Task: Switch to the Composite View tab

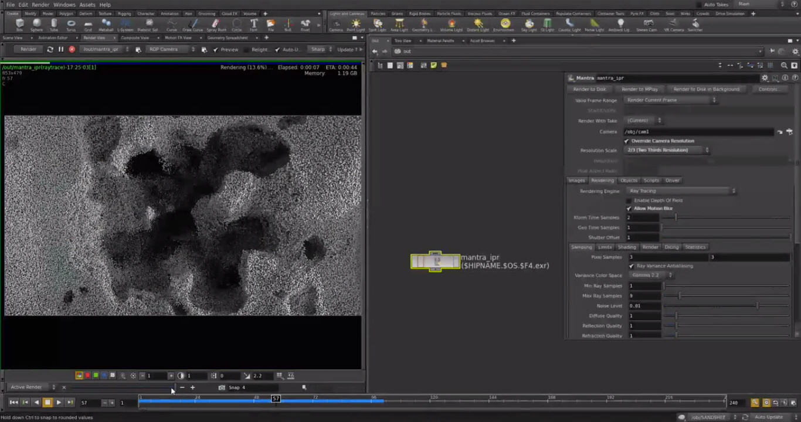Action: click(134, 38)
